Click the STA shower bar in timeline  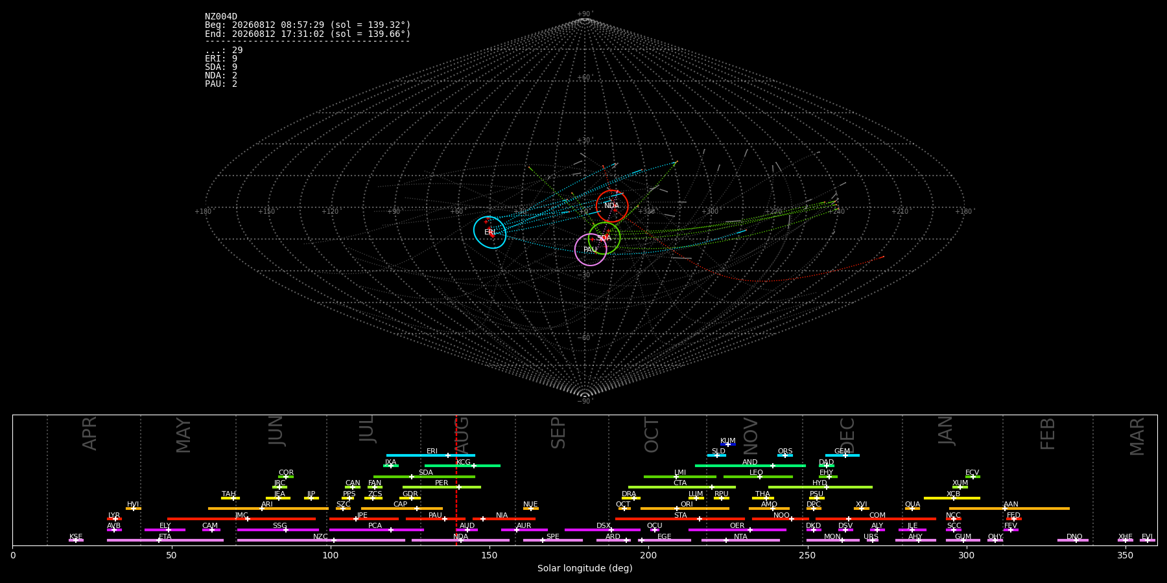click(x=680, y=519)
